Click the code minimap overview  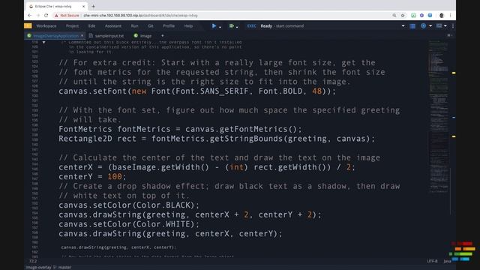tap(438, 116)
